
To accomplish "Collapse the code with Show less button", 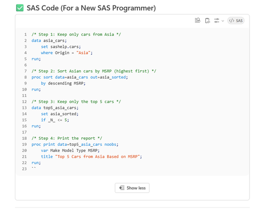I will (132, 188).
